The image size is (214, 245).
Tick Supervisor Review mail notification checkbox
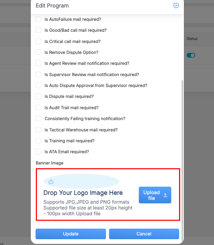pos(39,75)
